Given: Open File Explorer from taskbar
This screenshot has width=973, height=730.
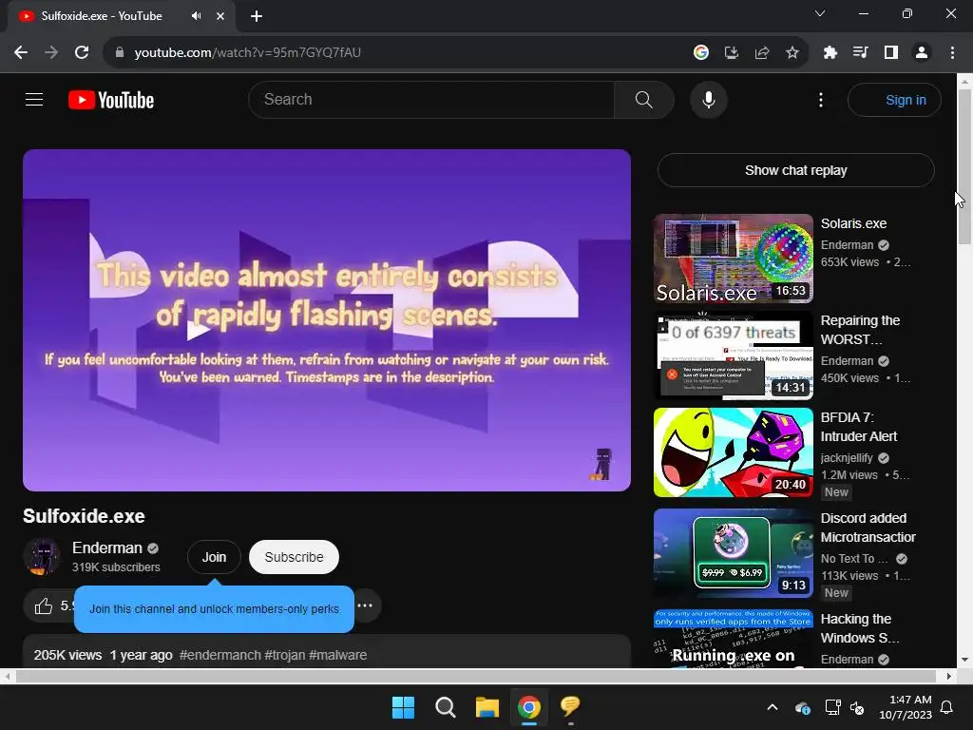Looking at the screenshot, I should pyautogui.click(x=487, y=707).
